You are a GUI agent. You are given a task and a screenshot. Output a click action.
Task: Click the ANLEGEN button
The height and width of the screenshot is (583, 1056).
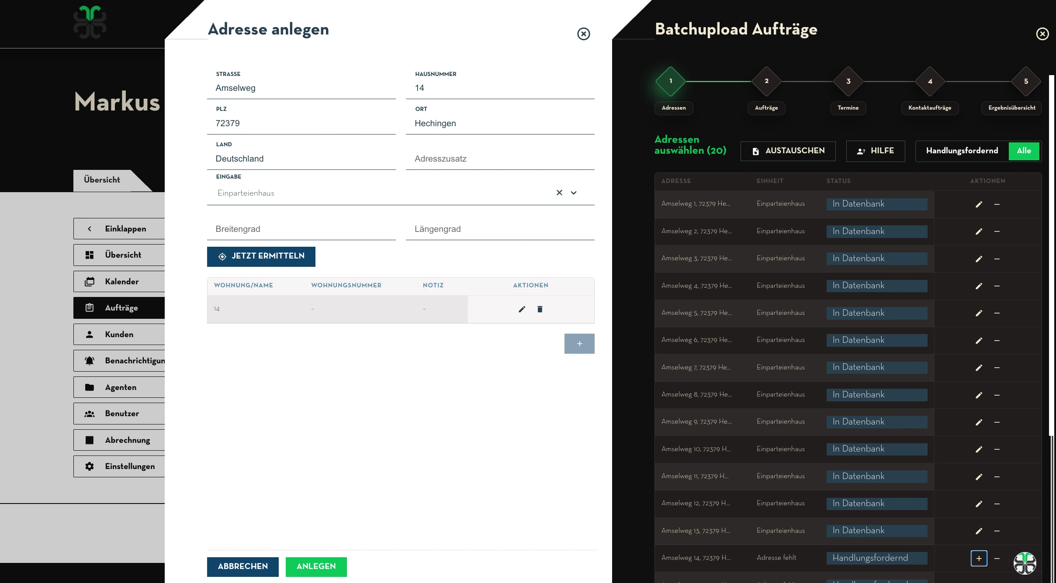click(x=316, y=566)
